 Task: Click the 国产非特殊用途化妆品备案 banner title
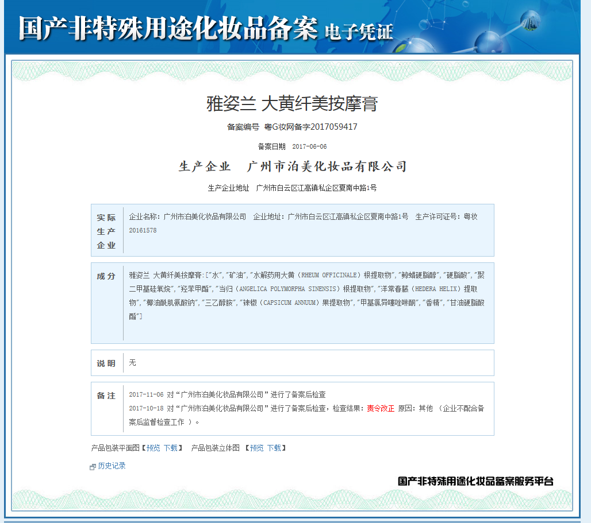pos(168,28)
